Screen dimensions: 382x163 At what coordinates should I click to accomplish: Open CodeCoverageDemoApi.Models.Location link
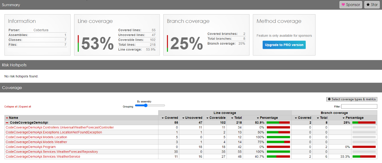(36, 137)
